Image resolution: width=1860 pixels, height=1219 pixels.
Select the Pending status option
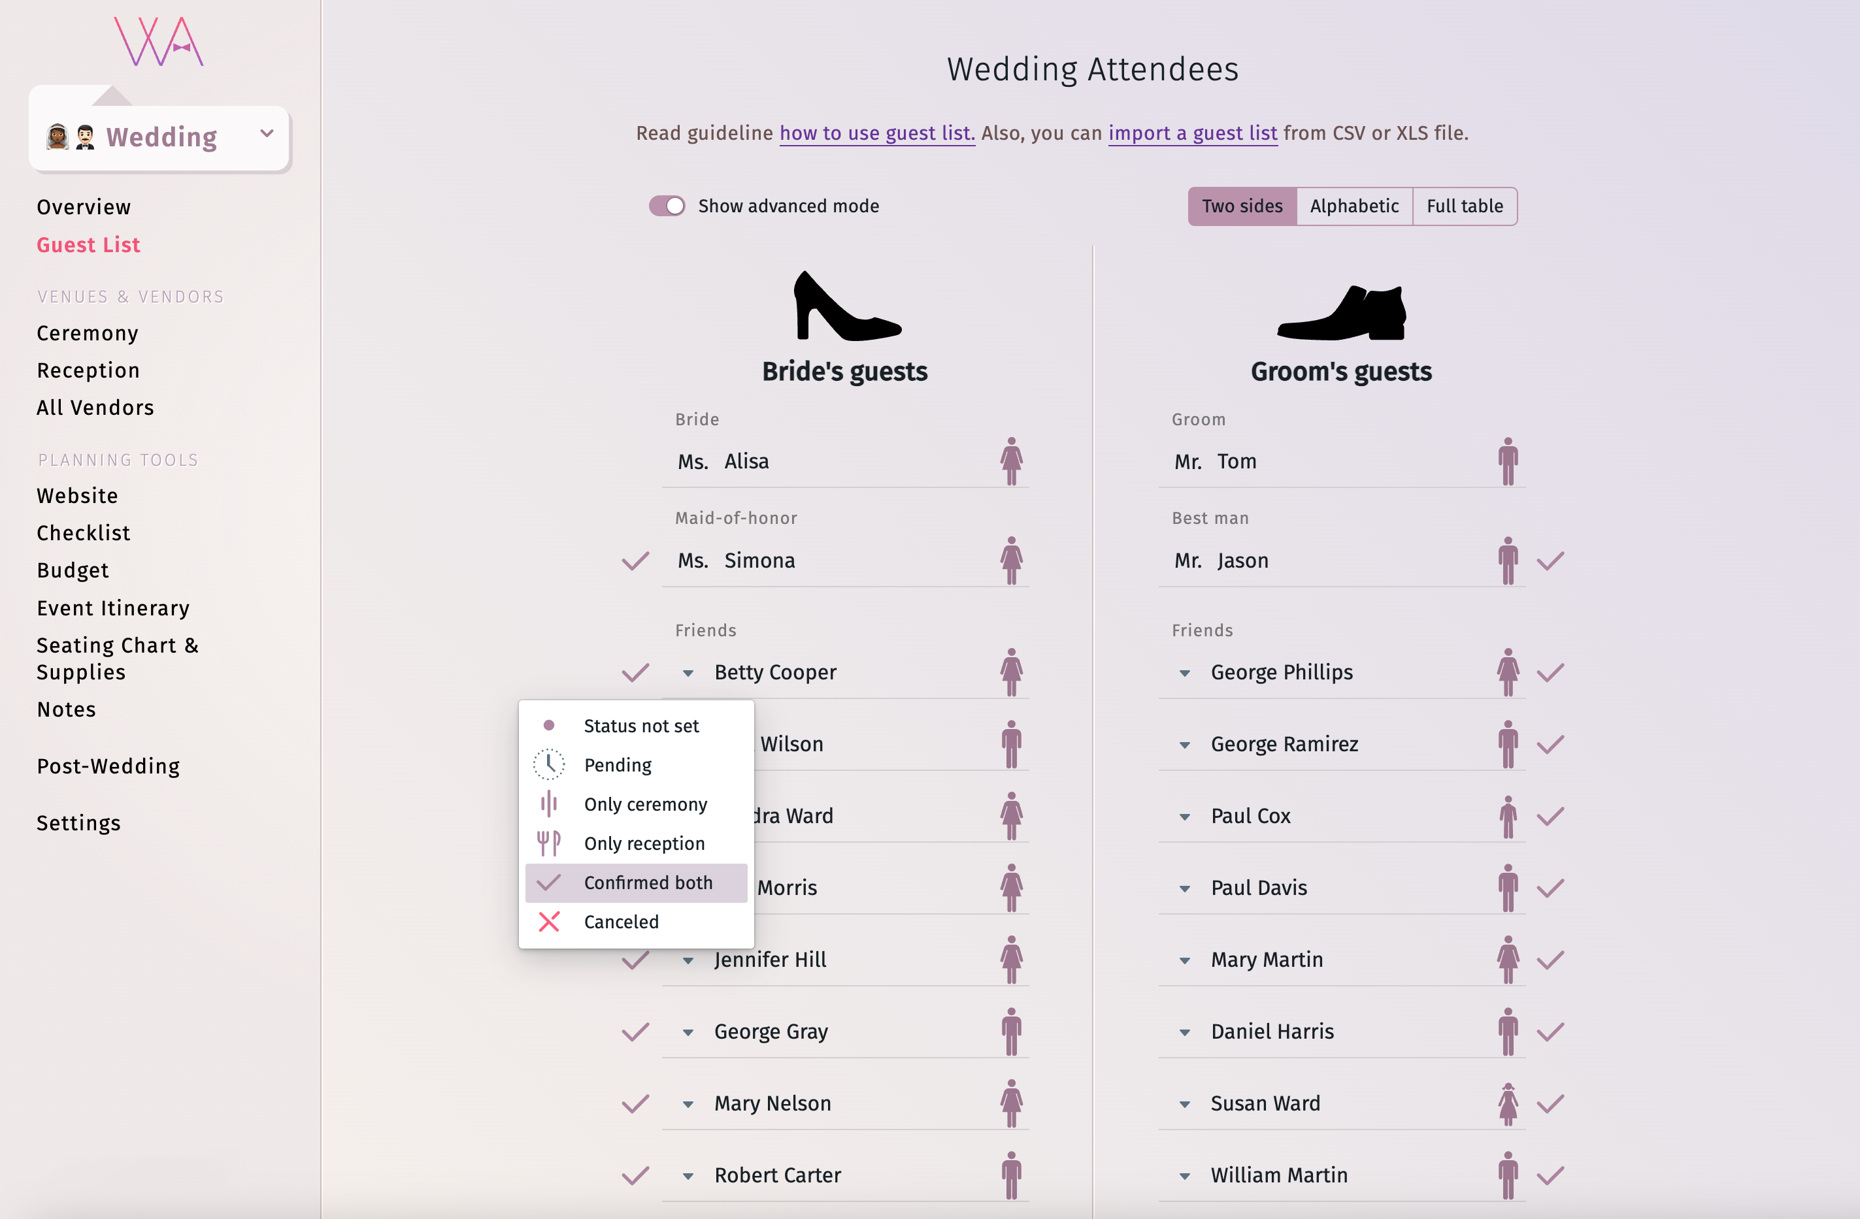pos(618,765)
